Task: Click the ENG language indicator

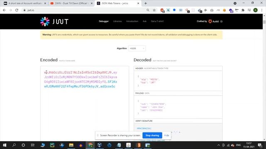Action: click(238, 145)
